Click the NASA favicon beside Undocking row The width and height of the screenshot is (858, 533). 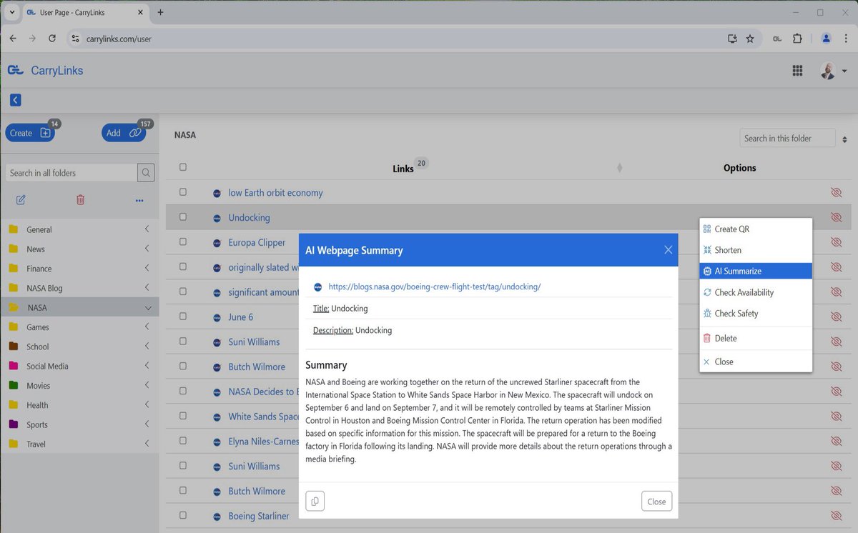click(x=217, y=218)
